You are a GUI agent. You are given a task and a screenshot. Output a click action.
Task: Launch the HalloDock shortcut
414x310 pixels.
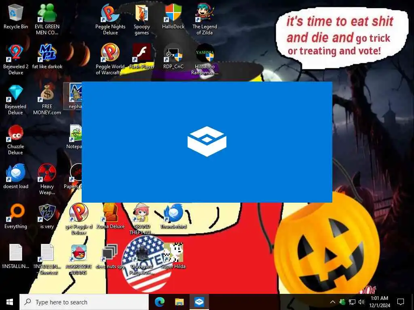tap(173, 17)
